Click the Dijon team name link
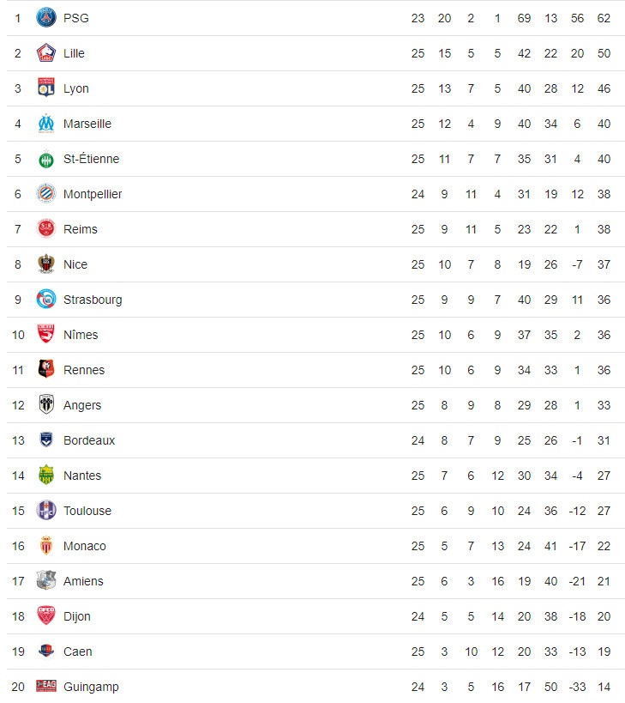 click(77, 616)
